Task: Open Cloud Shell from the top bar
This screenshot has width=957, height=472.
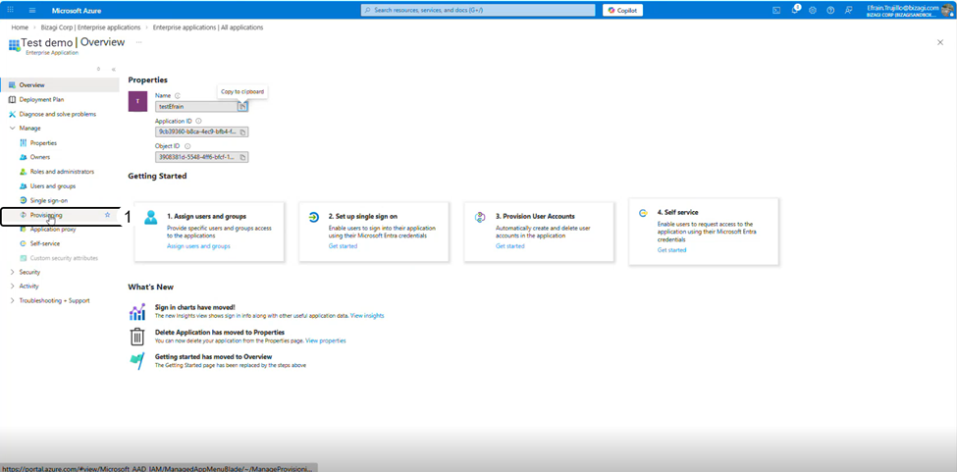Action: point(777,11)
